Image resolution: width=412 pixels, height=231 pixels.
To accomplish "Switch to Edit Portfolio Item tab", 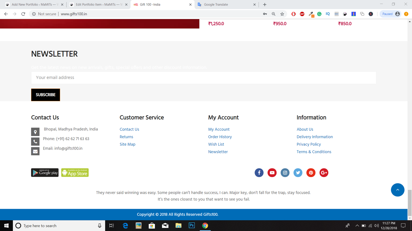I will click(97, 5).
